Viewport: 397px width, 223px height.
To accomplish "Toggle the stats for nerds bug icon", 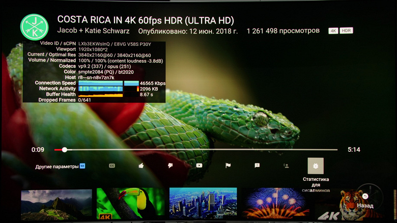I will pos(316,166).
